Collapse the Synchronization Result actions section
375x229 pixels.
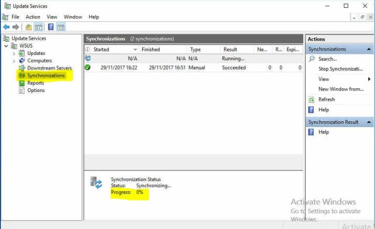point(369,122)
